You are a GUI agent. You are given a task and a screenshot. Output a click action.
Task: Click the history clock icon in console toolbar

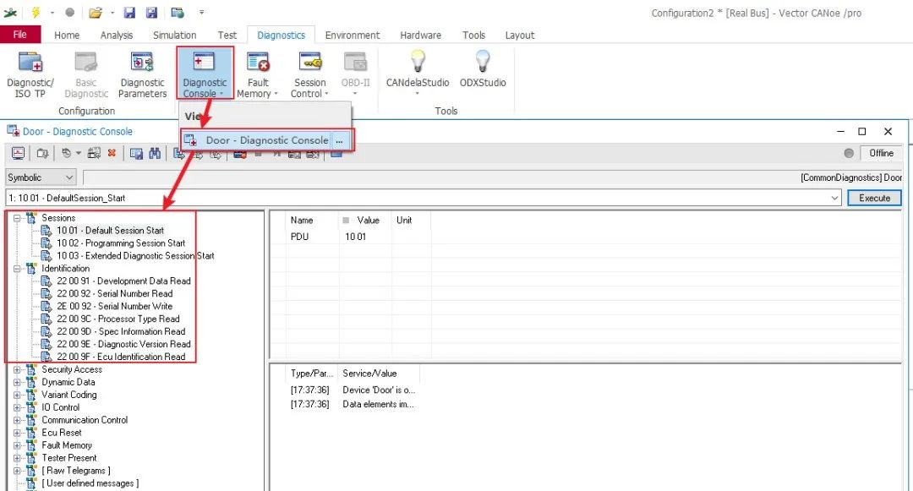tap(67, 153)
